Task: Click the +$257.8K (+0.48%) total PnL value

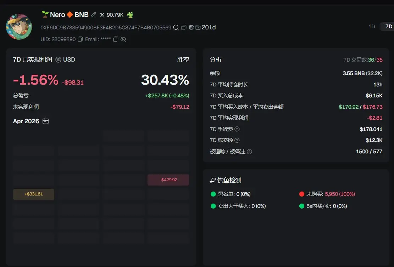Action: click(x=167, y=96)
